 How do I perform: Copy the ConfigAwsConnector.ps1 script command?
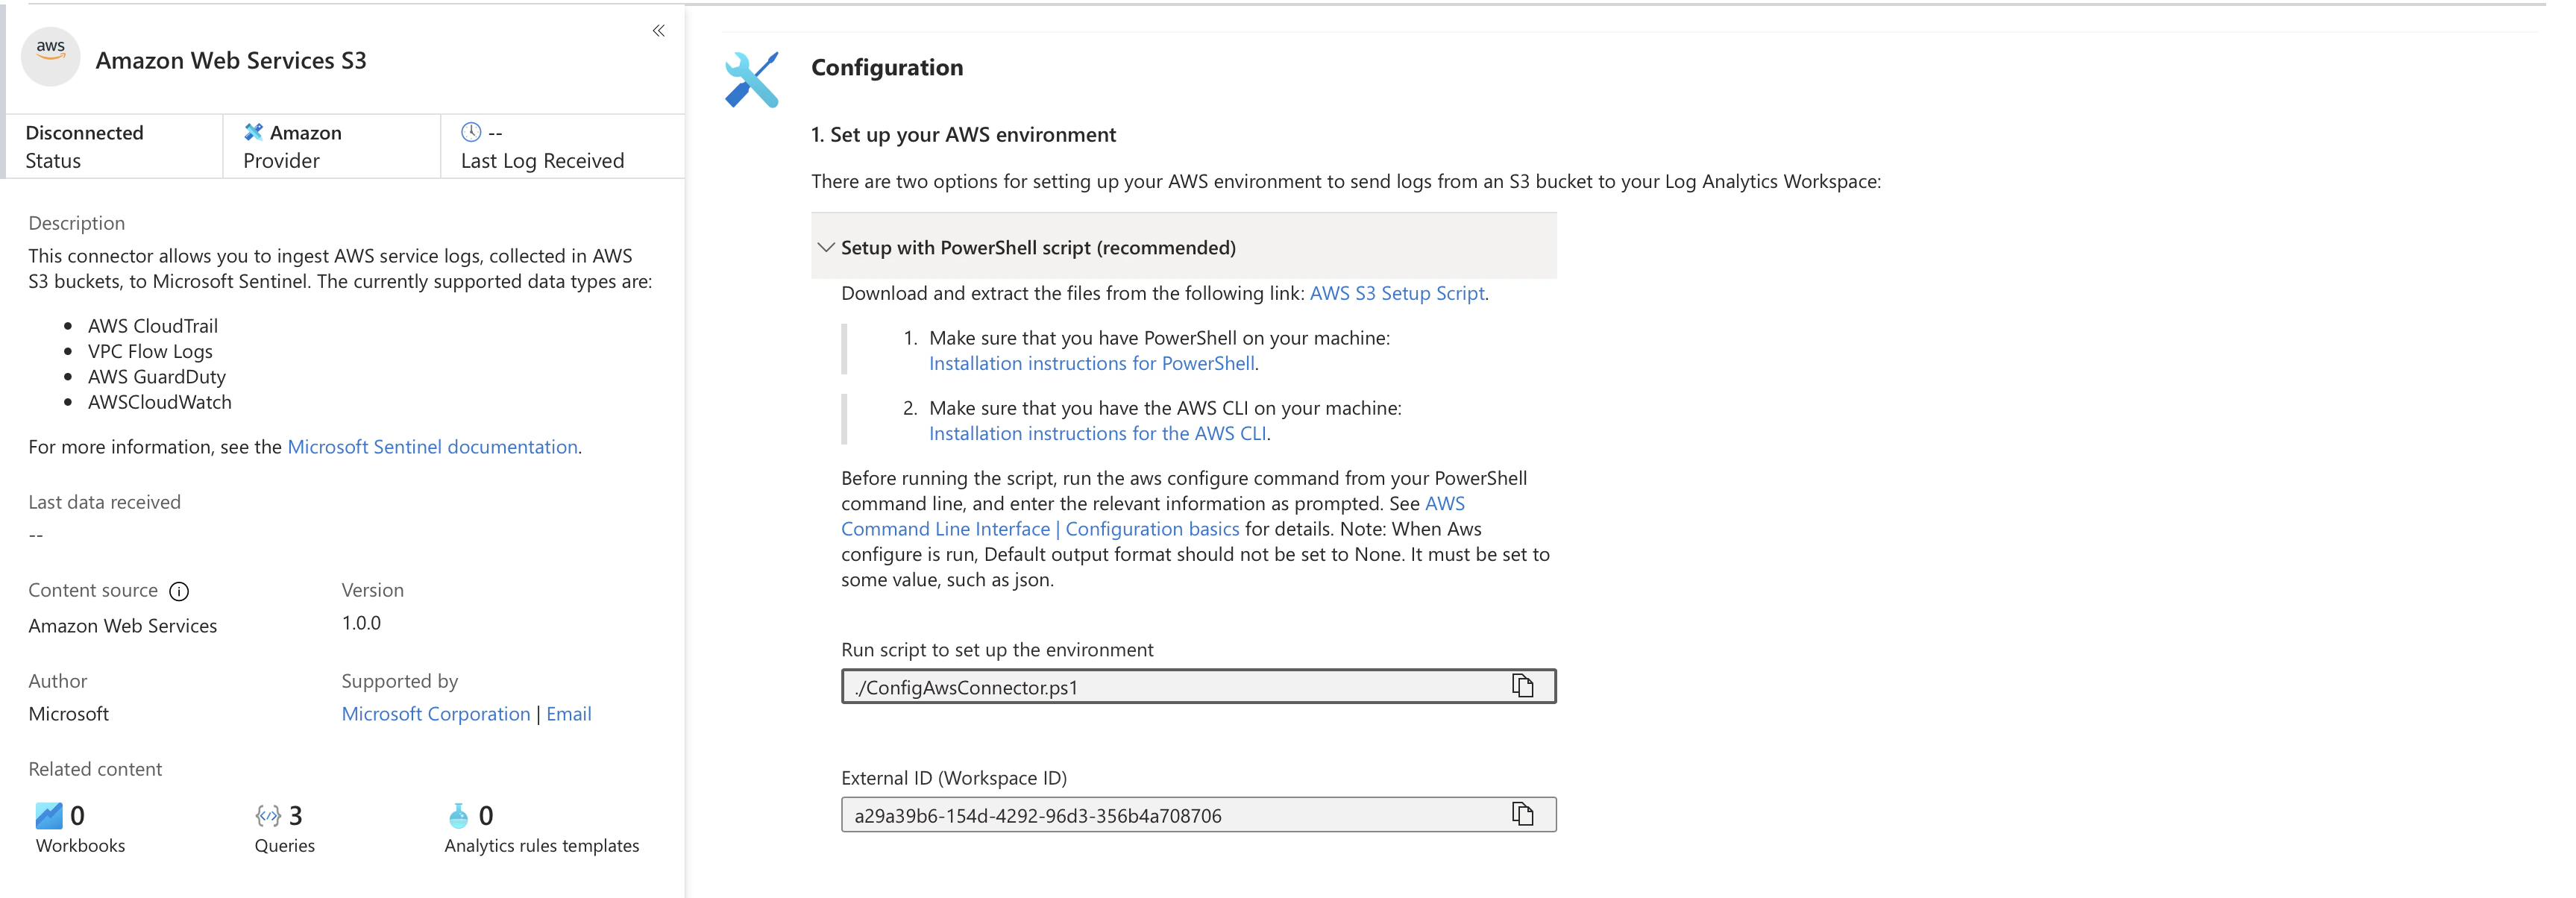click(x=1524, y=686)
